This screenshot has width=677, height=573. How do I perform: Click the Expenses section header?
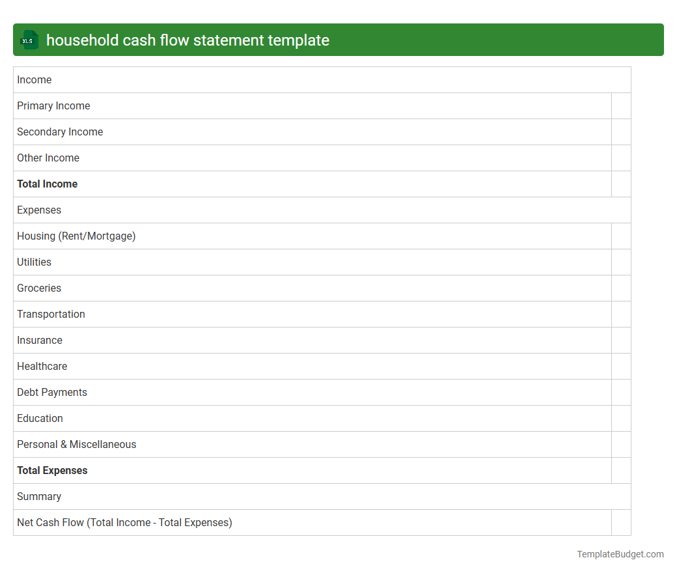(x=39, y=210)
